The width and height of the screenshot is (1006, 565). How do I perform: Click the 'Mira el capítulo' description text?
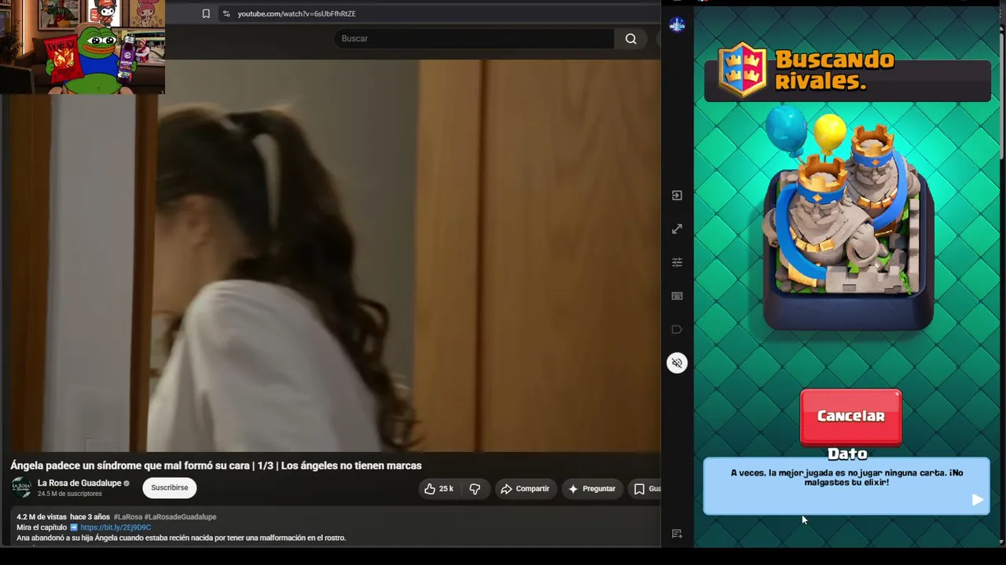42,527
